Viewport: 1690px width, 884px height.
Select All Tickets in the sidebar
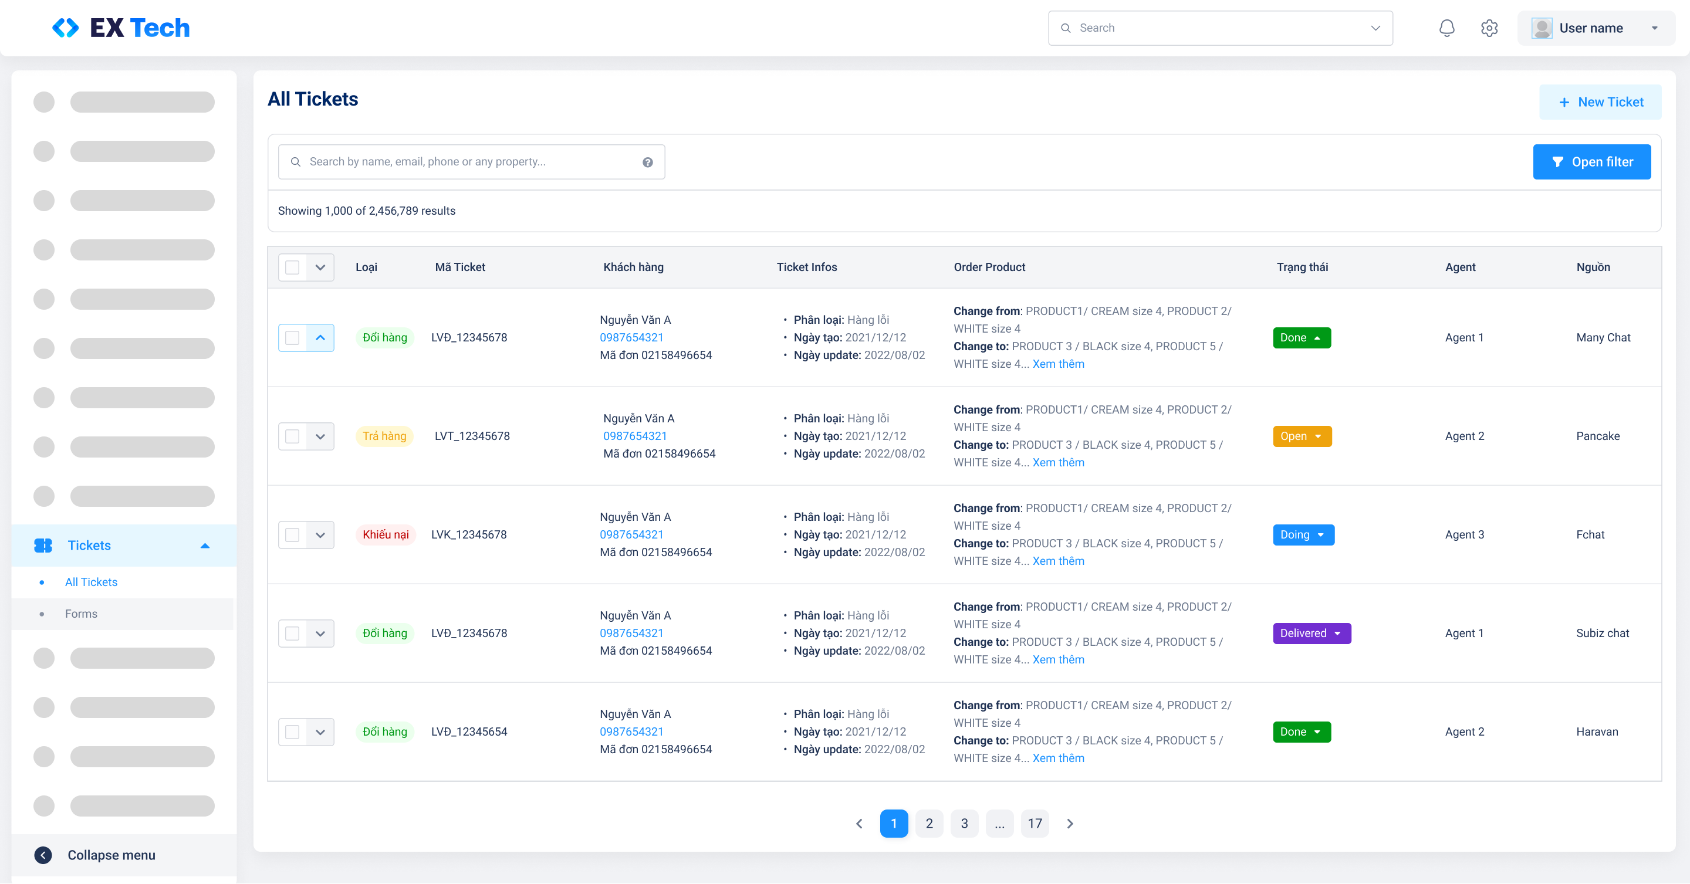click(x=91, y=582)
